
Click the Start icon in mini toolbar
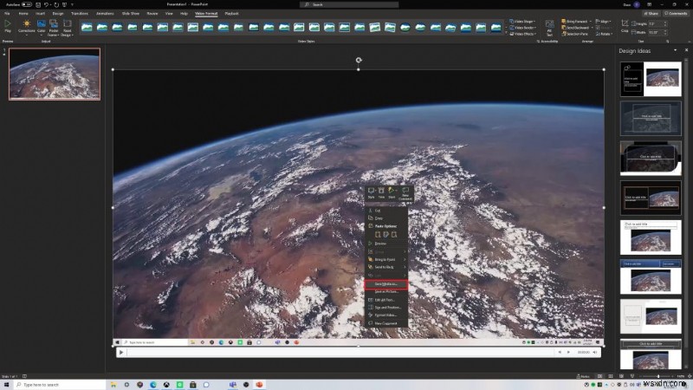pyautogui.click(x=392, y=192)
